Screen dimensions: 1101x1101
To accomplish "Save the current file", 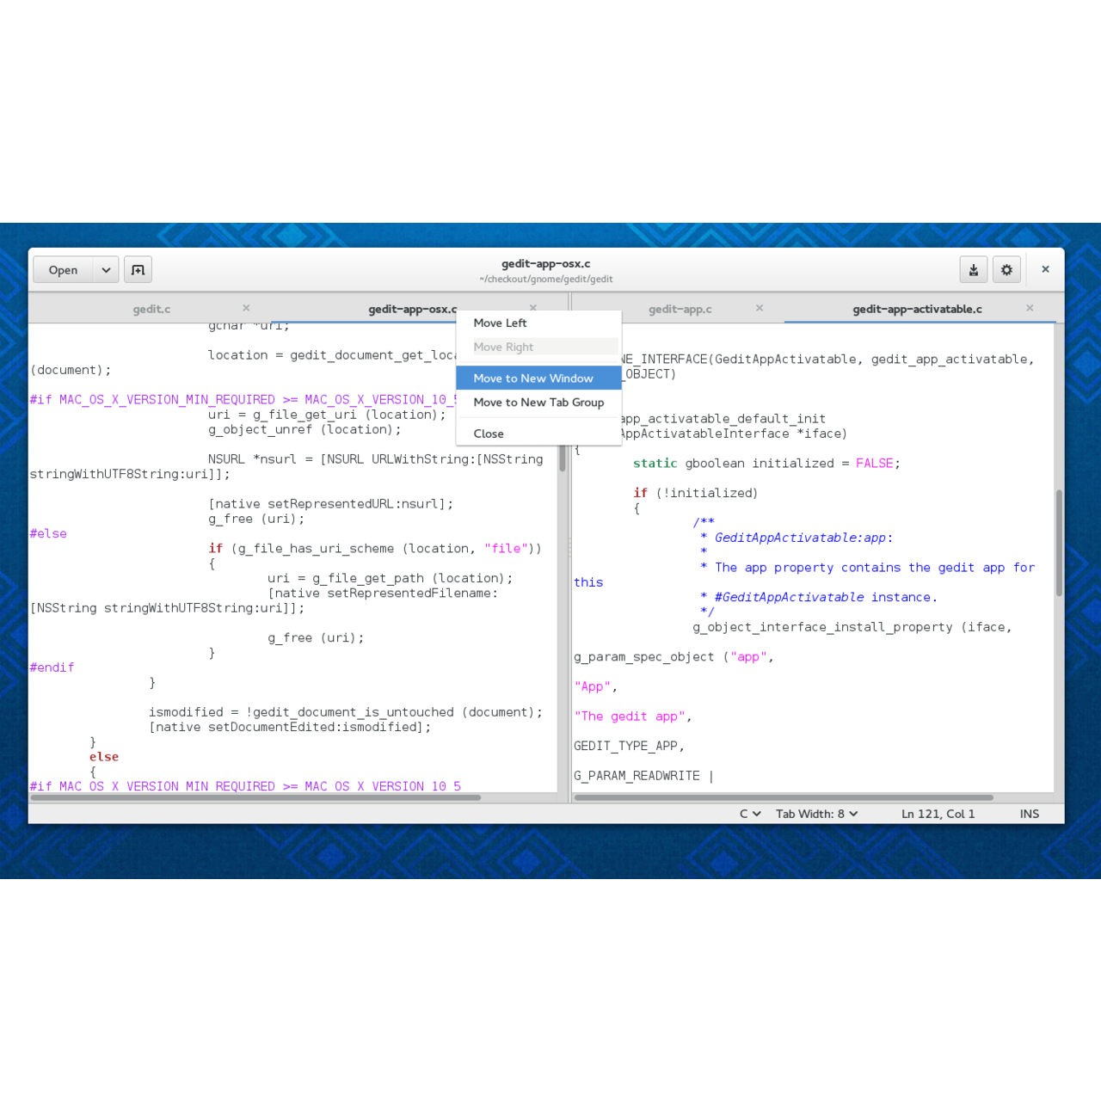I will pos(973,269).
